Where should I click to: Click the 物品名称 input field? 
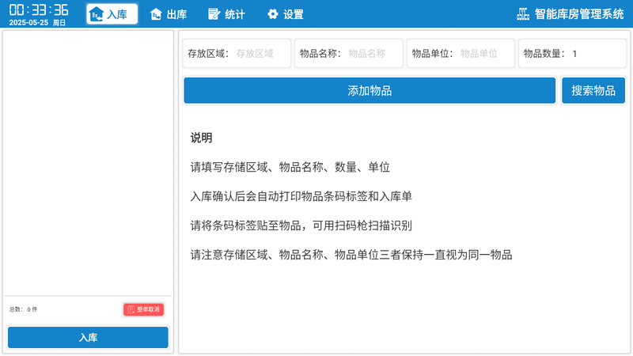pos(349,53)
